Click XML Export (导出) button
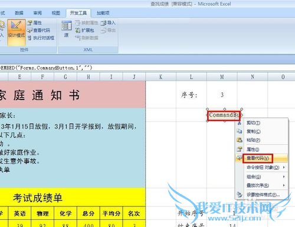This screenshot has height=227, width=295. (108, 30)
